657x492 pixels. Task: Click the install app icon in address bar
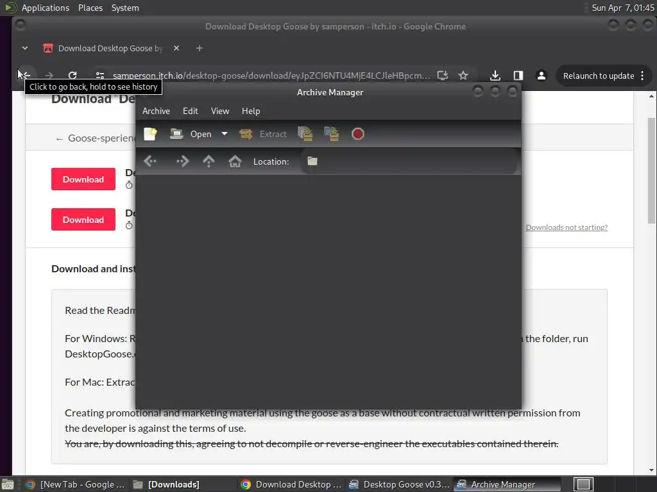tap(443, 76)
